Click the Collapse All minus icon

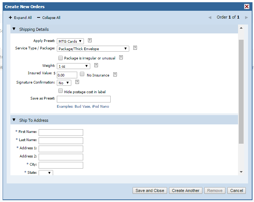[39, 17]
